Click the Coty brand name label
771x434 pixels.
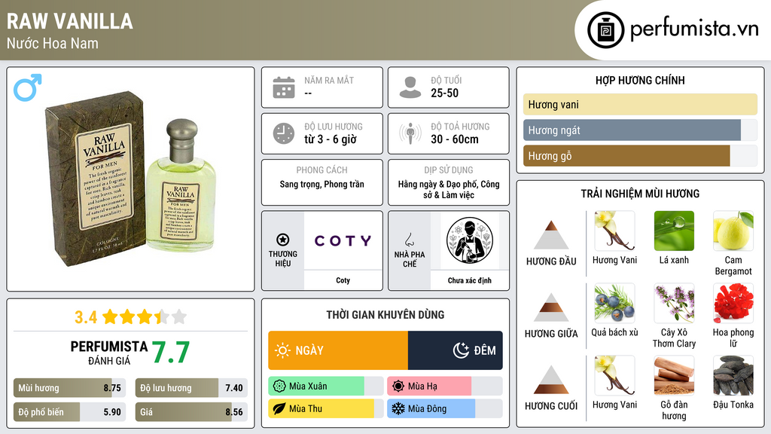(343, 280)
